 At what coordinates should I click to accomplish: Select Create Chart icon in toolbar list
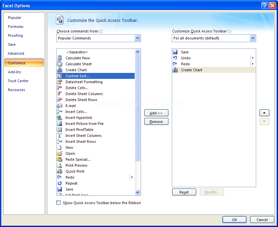pos(175,70)
